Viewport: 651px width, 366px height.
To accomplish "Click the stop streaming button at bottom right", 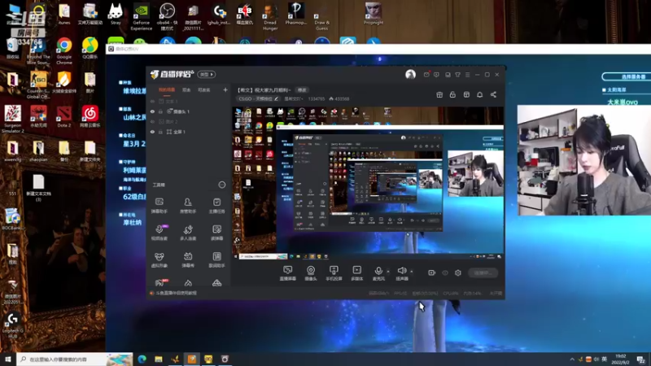I will [483, 272].
